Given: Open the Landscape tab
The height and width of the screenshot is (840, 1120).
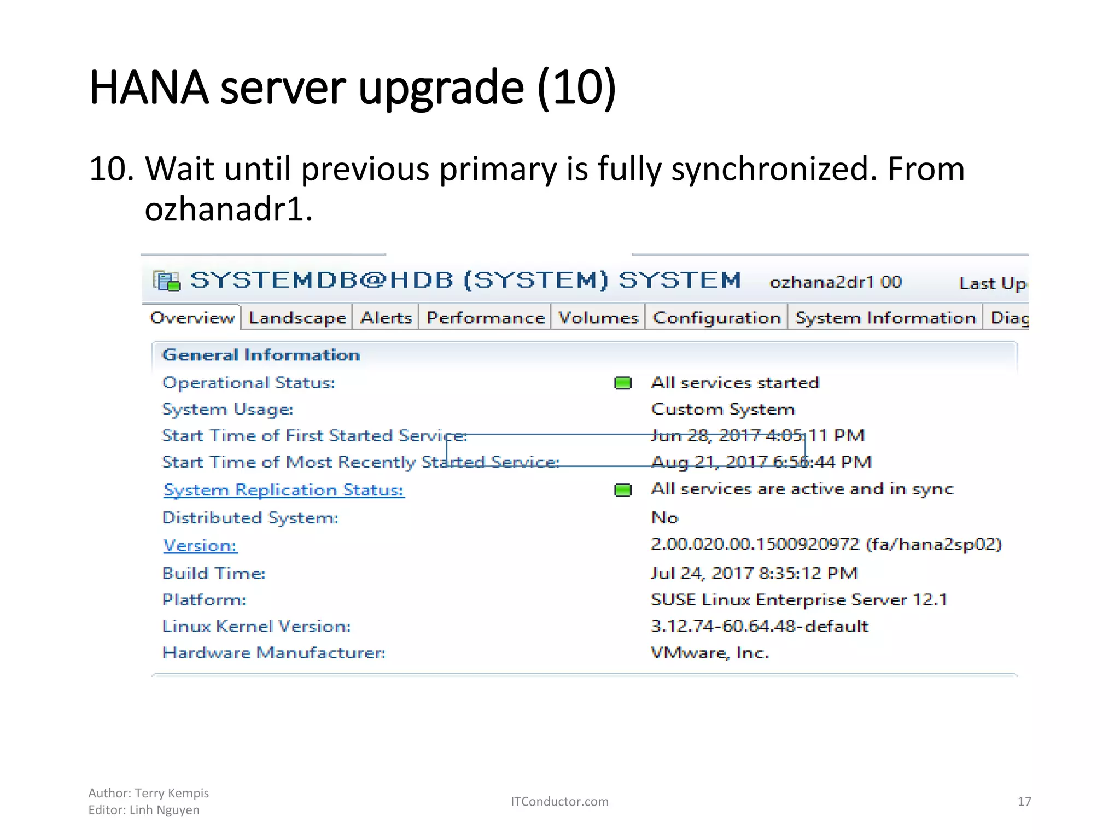Looking at the screenshot, I should pyautogui.click(x=297, y=317).
